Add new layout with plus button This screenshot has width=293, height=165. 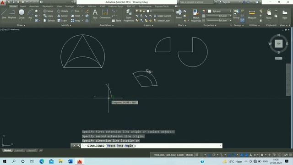[x=41, y=150]
